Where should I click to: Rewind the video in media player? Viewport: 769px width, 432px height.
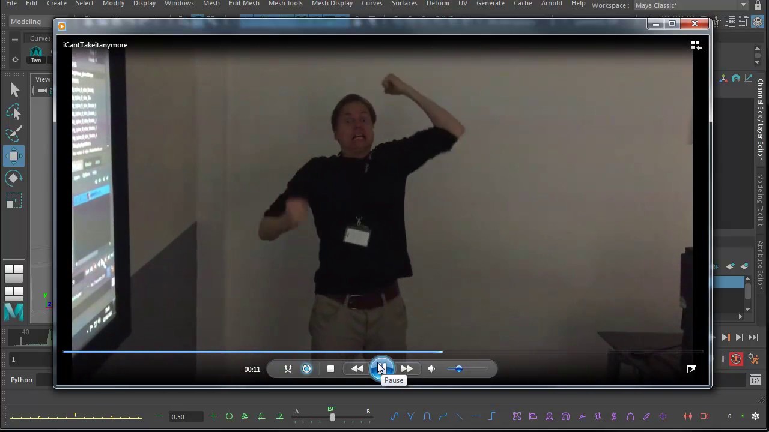click(357, 369)
